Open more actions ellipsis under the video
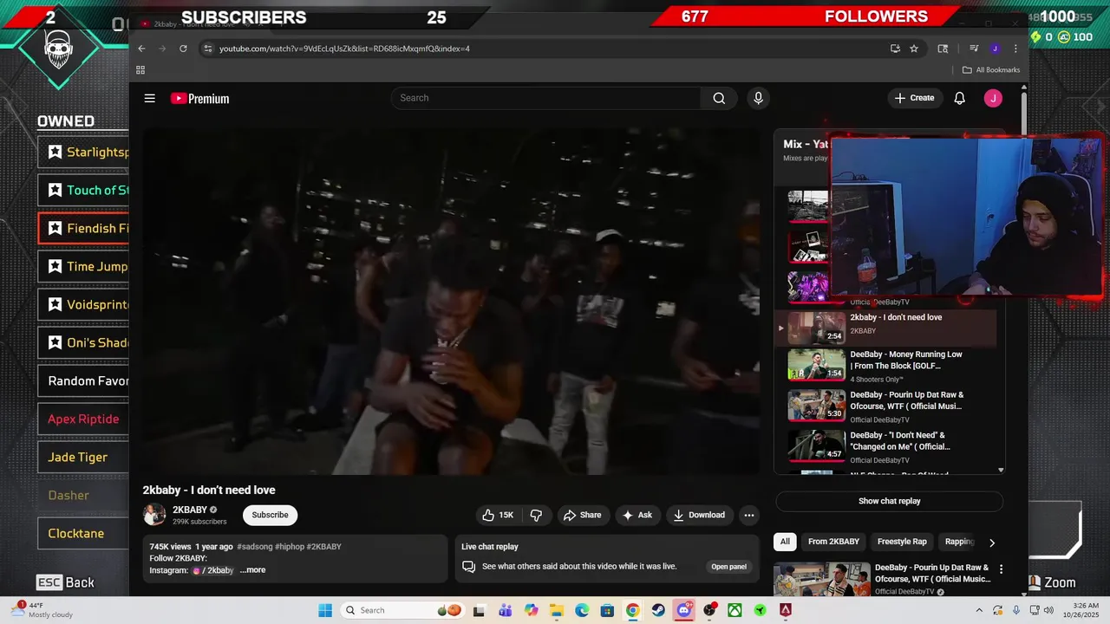Screen dimensions: 1110x624 pos(749,515)
